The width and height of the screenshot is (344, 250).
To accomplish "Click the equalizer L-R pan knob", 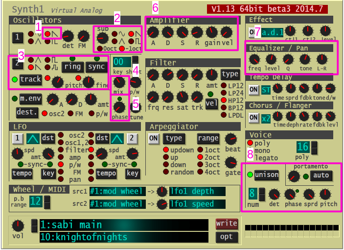I will [322, 59].
